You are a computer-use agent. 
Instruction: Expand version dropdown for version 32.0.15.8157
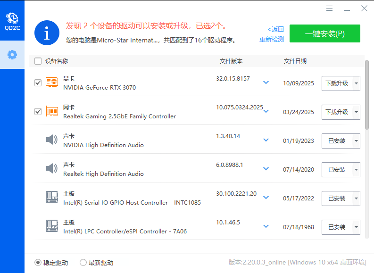coord(266,83)
